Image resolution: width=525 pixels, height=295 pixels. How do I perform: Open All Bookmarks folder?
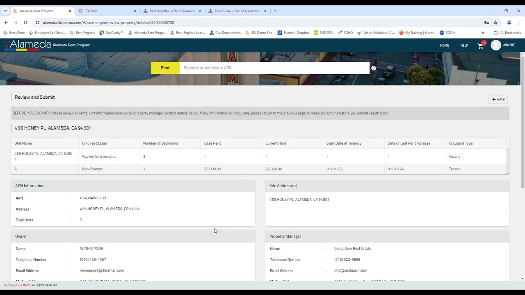[507, 33]
